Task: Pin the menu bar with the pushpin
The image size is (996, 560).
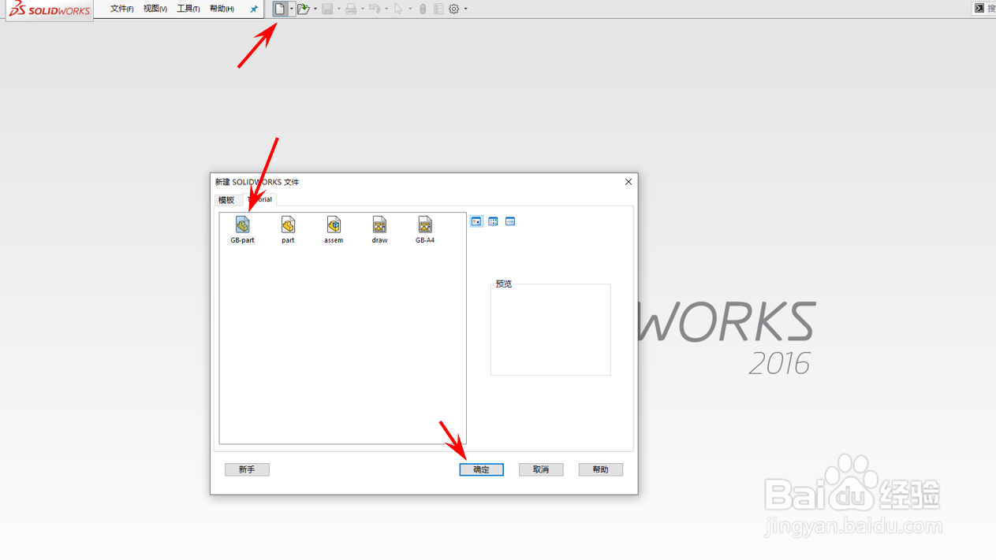Action: tap(254, 9)
